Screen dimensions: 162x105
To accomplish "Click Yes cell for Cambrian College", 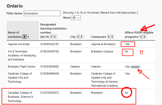I will pos(127,73).
